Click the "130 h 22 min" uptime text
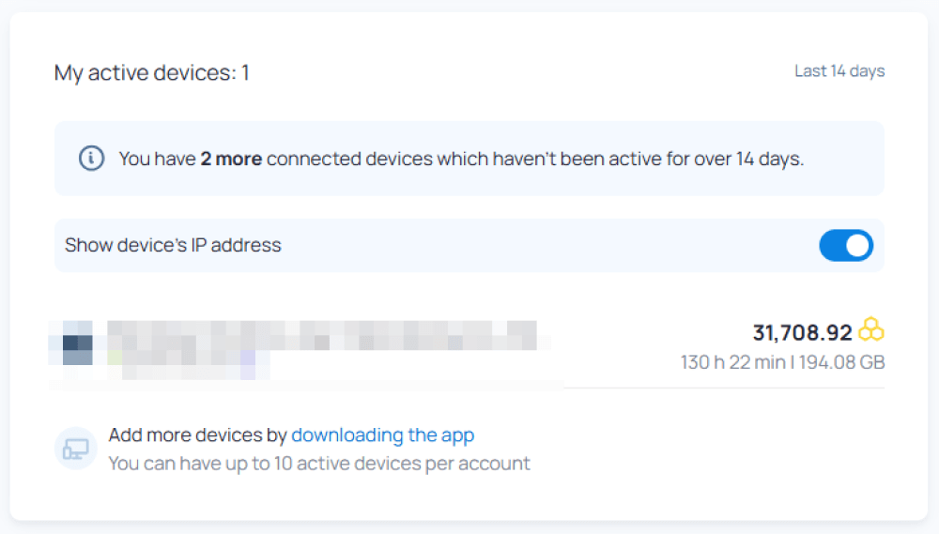 pyautogui.click(x=733, y=362)
